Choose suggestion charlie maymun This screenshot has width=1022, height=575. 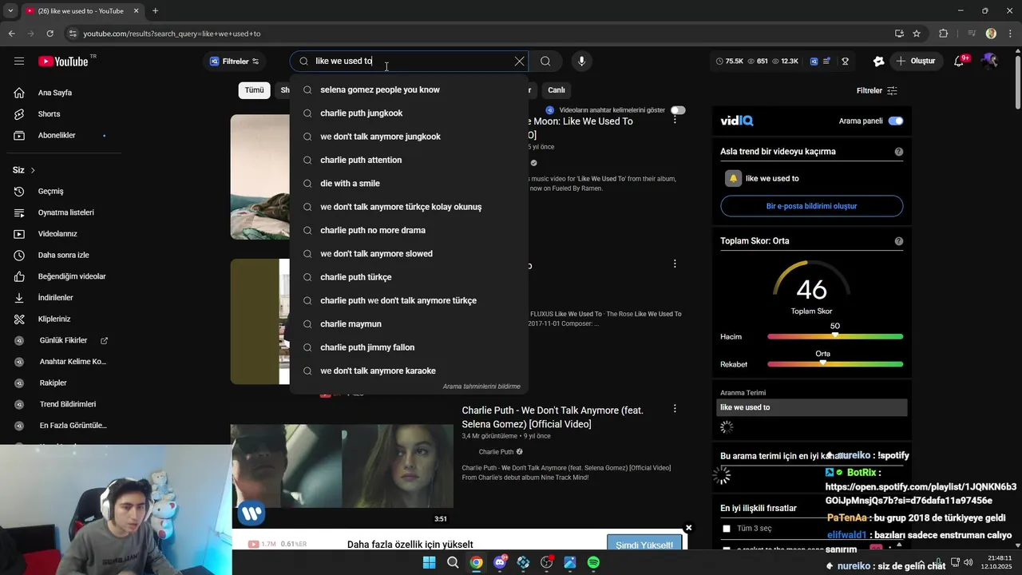(x=409, y=324)
